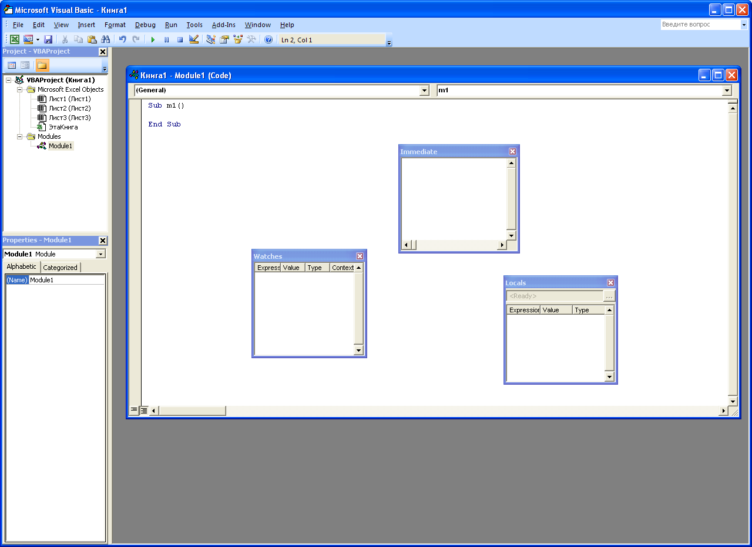Open Project Explorer toolbar icon
Image resolution: width=752 pixels, height=547 pixels.
tap(211, 39)
